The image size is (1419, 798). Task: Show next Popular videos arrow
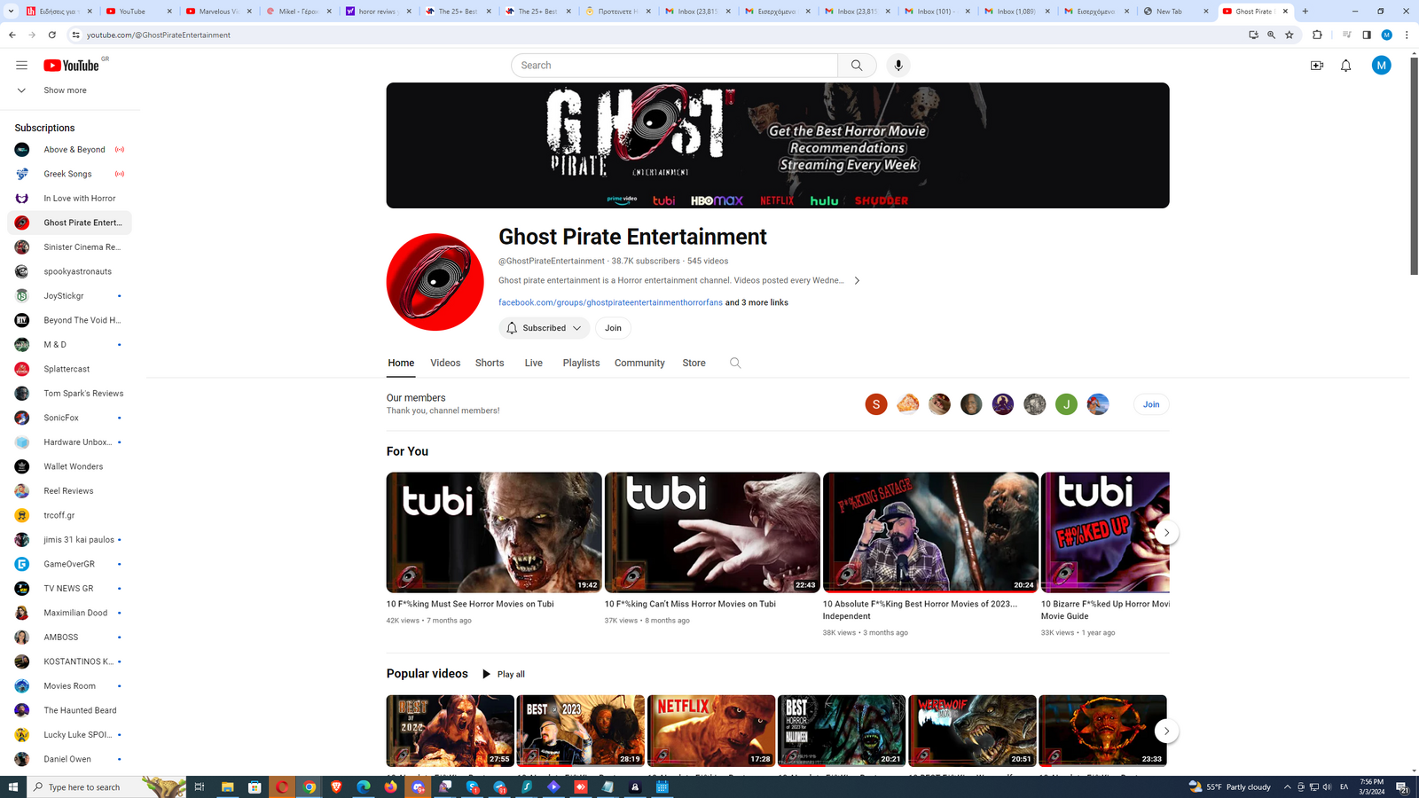[x=1166, y=731]
